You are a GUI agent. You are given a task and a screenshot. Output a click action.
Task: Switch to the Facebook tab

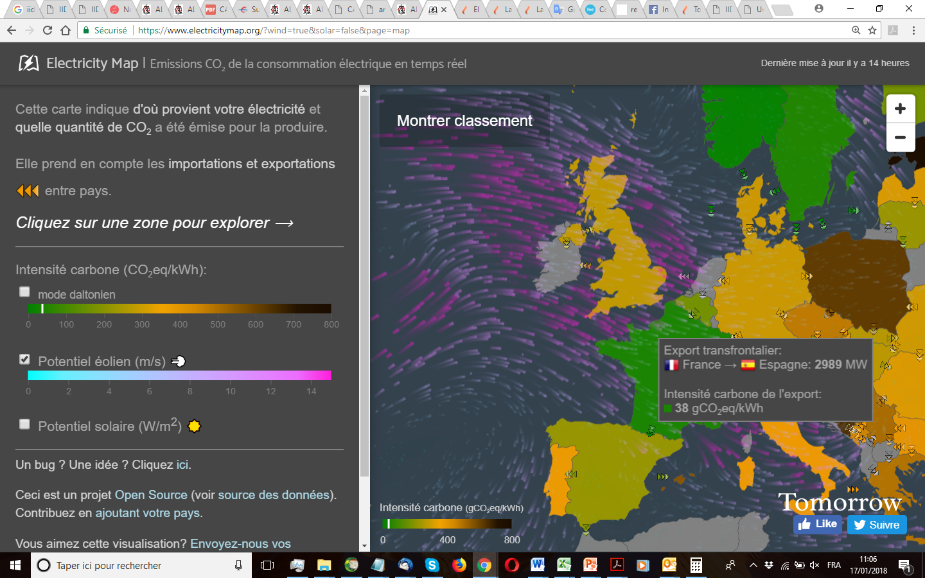pyautogui.click(x=658, y=9)
